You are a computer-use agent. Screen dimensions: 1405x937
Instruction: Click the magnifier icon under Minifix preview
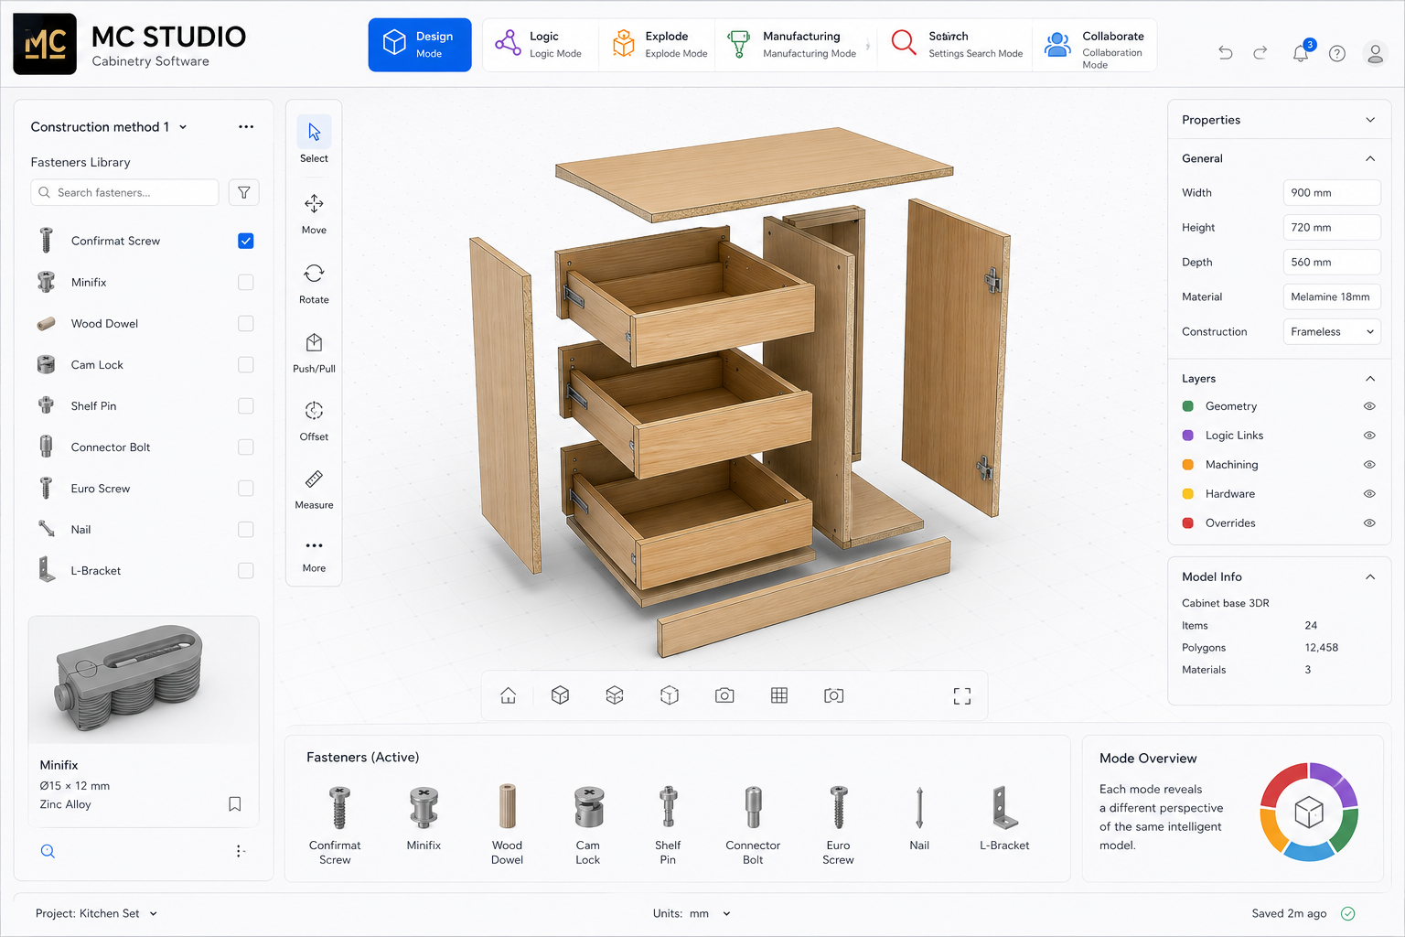[x=48, y=851]
